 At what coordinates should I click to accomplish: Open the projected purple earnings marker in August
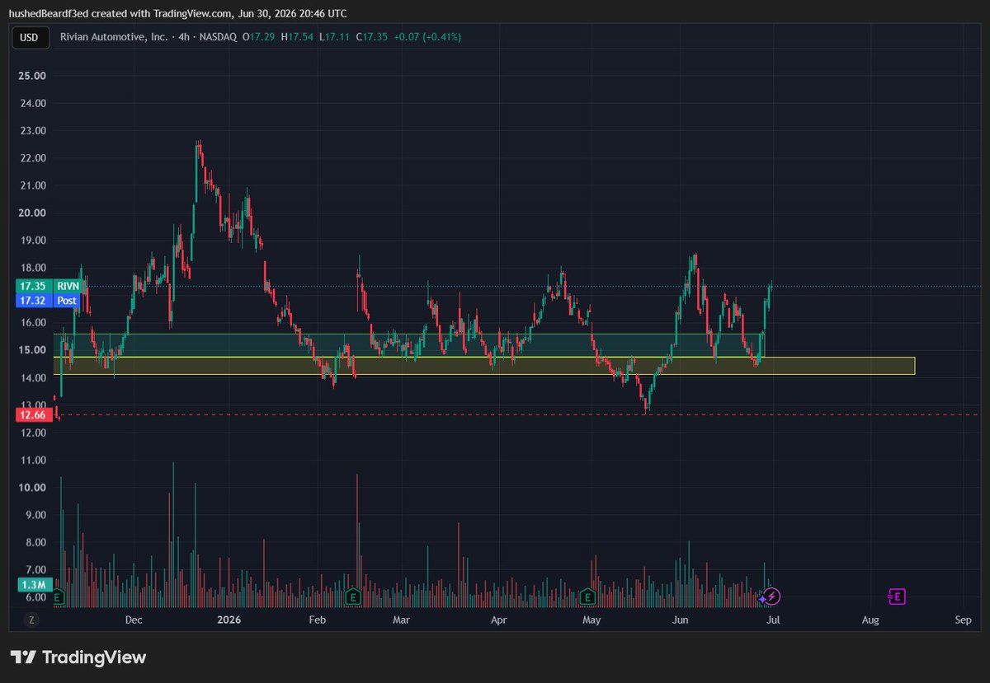(897, 596)
